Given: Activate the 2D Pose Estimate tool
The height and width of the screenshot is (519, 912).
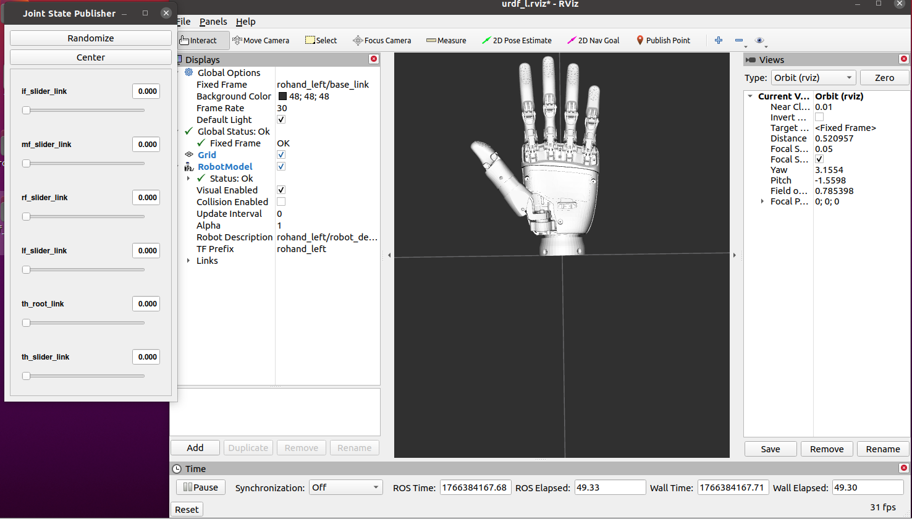Looking at the screenshot, I should click(x=517, y=40).
